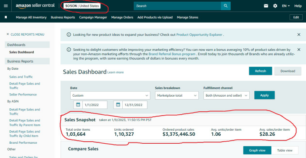
Task: Open Manage Orders
Action: (122, 17)
